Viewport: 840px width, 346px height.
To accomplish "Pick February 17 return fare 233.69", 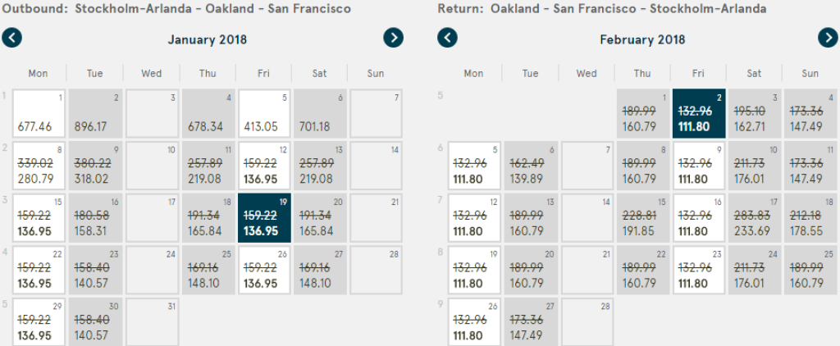I will [755, 217].
